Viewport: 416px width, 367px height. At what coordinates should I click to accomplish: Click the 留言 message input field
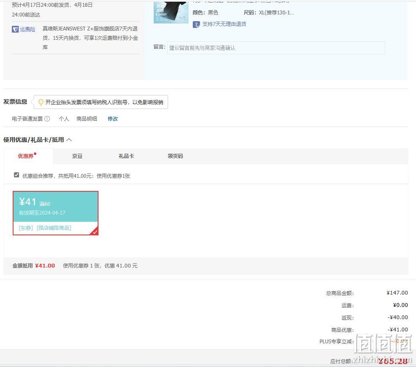(276, 48)
